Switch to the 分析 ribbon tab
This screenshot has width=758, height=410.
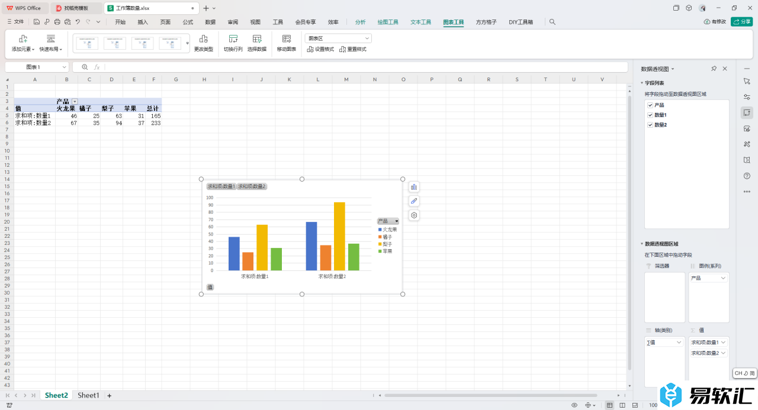tap(361, 22)
